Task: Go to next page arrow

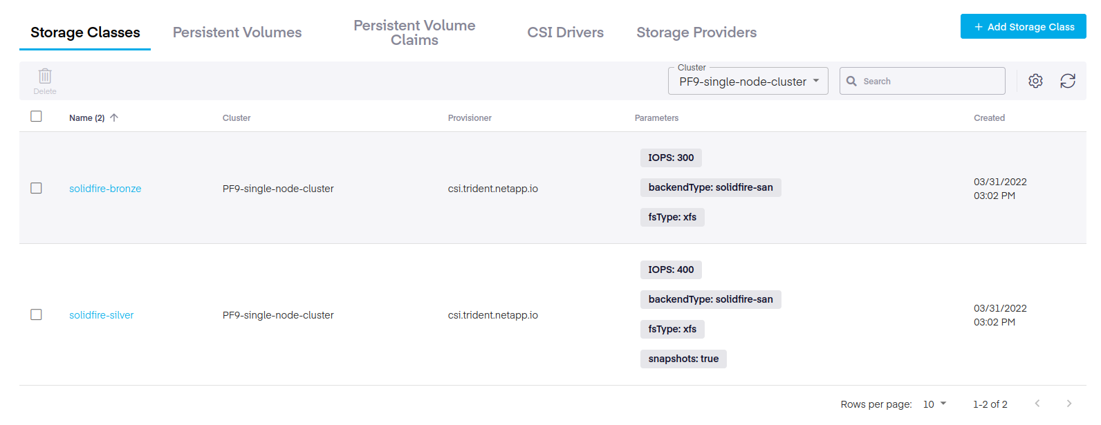Action: (x=1069, y=404)
